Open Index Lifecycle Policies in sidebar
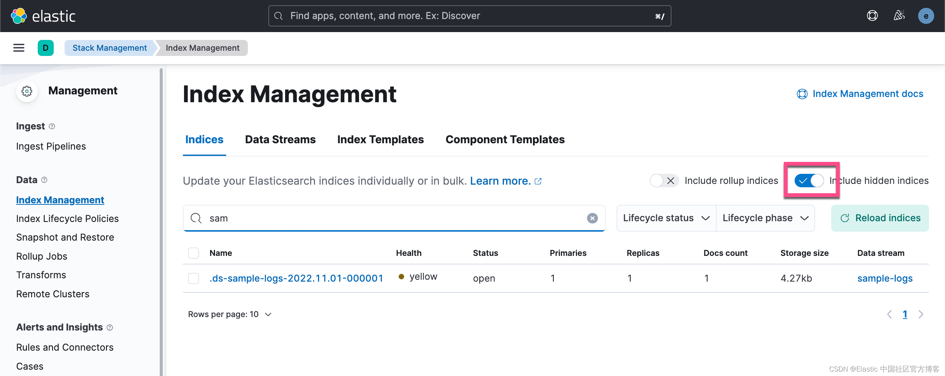 point(68,219)
